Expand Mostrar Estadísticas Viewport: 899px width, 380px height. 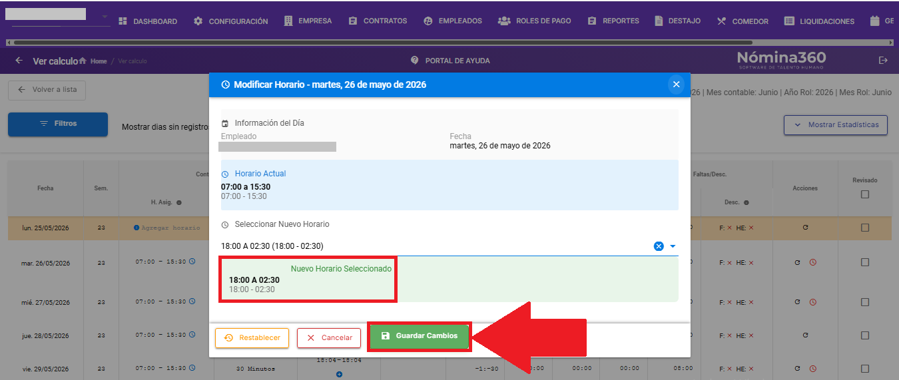[836, 124]
